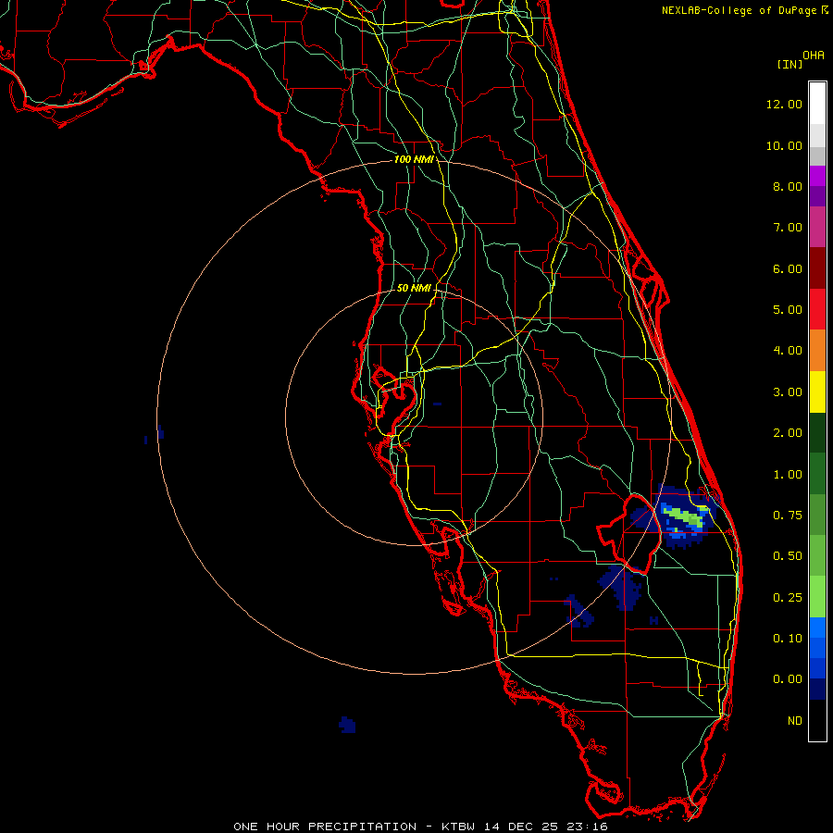The width and height of the screenshot is (833, 833).
Task: Click the 10.00 scale value
Action: click(784, 145)
